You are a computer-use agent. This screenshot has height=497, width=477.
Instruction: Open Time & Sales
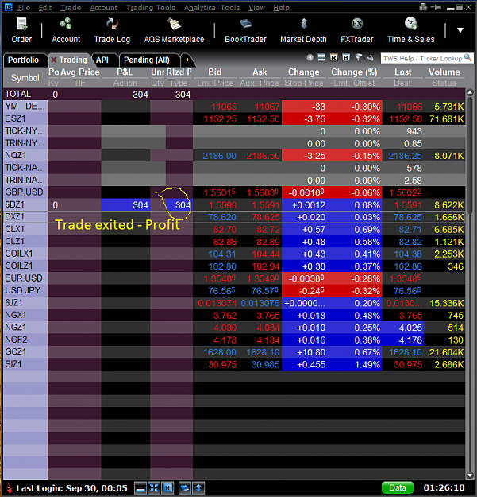pos(411,31)
